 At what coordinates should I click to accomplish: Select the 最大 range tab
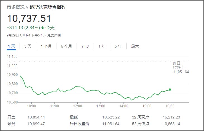click(x=135, y=46)
